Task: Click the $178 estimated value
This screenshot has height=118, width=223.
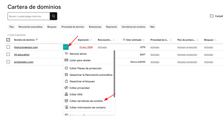Action: click(143, 47)
